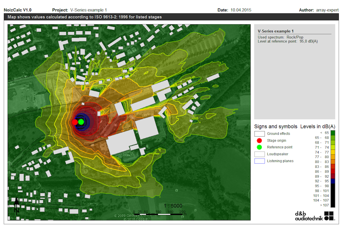Click the large white building near map center
The width and height of the screenshot is (343, 228).
[122, 142]
